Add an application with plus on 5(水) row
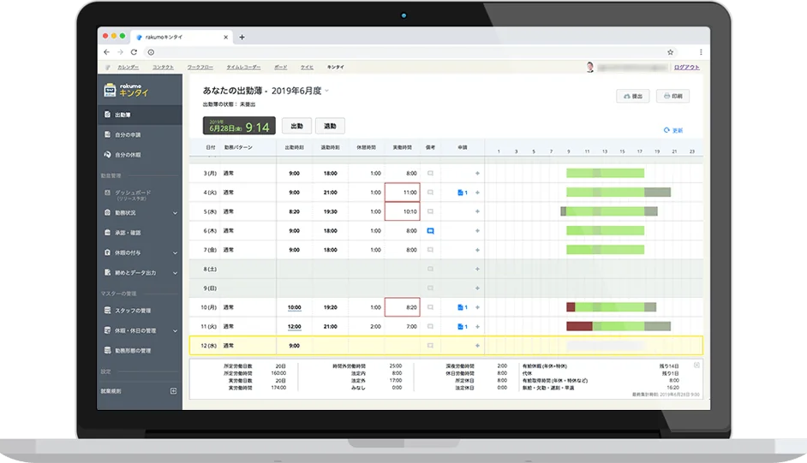 (x=477, y=211)
